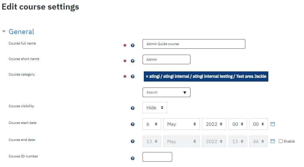304x167 pixels.
Task: Open help icon beside Course category
Action: [x=133, y=76]
